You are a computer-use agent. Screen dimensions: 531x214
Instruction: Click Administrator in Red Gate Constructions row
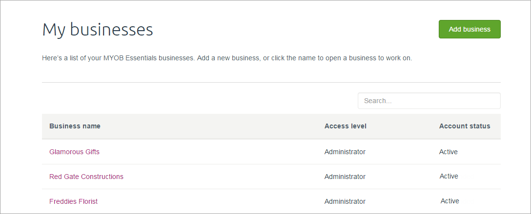click(x=345, y=177)
